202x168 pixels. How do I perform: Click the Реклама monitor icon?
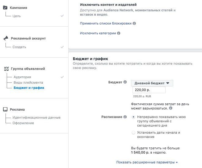[x=5, y=109]
